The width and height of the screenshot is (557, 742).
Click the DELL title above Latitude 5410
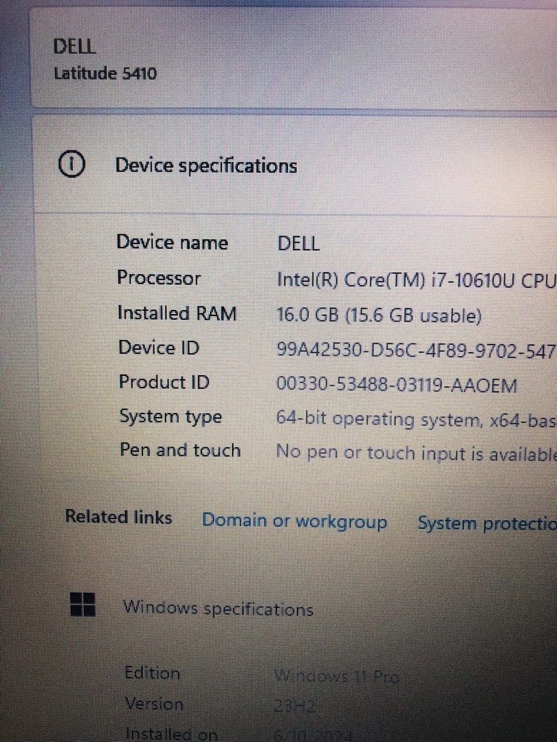74,47
